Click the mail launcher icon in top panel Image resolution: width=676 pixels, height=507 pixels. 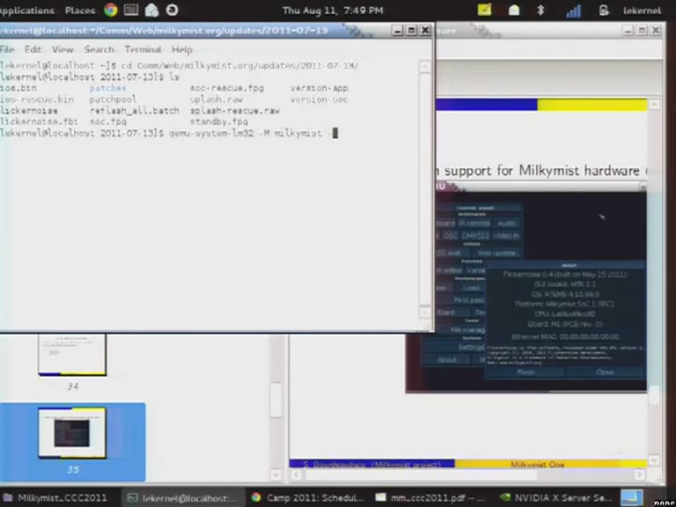tap(151, 10)
